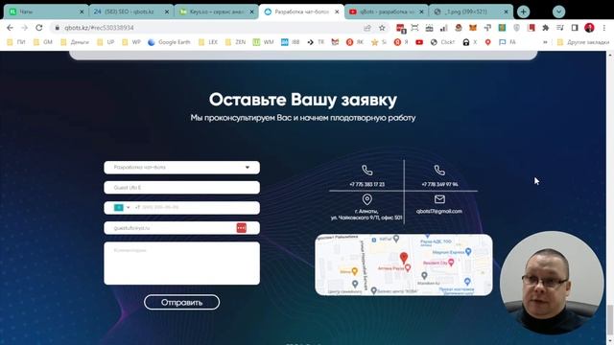The image size is (614, 345).
Task: Click the red marker pin on the map
Action: [x=404, y=258]
